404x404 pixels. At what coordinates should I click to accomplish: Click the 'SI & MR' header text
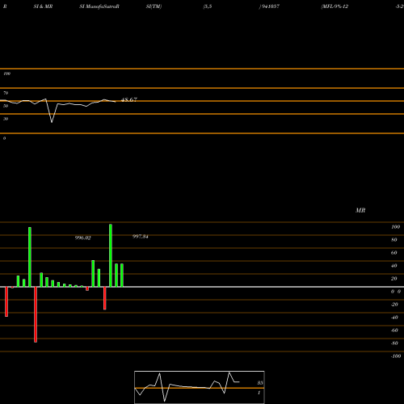click(x=43, y=6)
